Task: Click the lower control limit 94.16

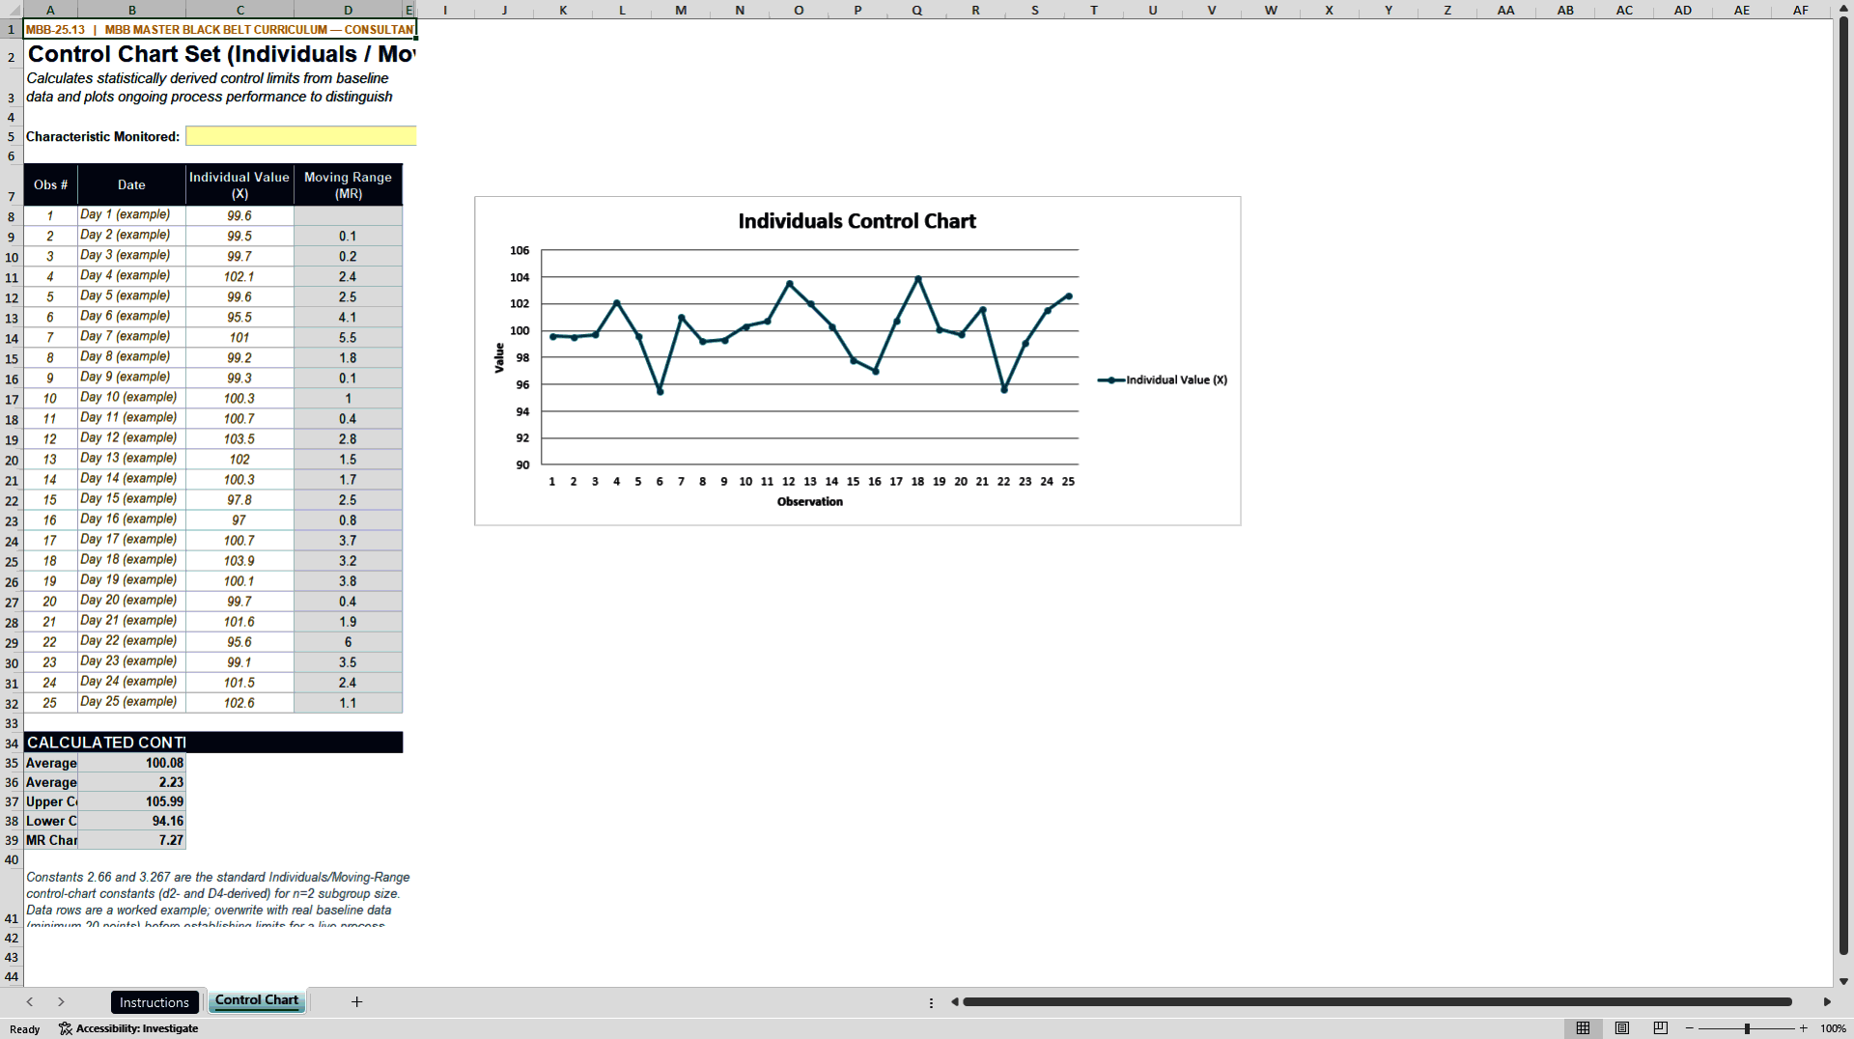Action: (131, 821)
